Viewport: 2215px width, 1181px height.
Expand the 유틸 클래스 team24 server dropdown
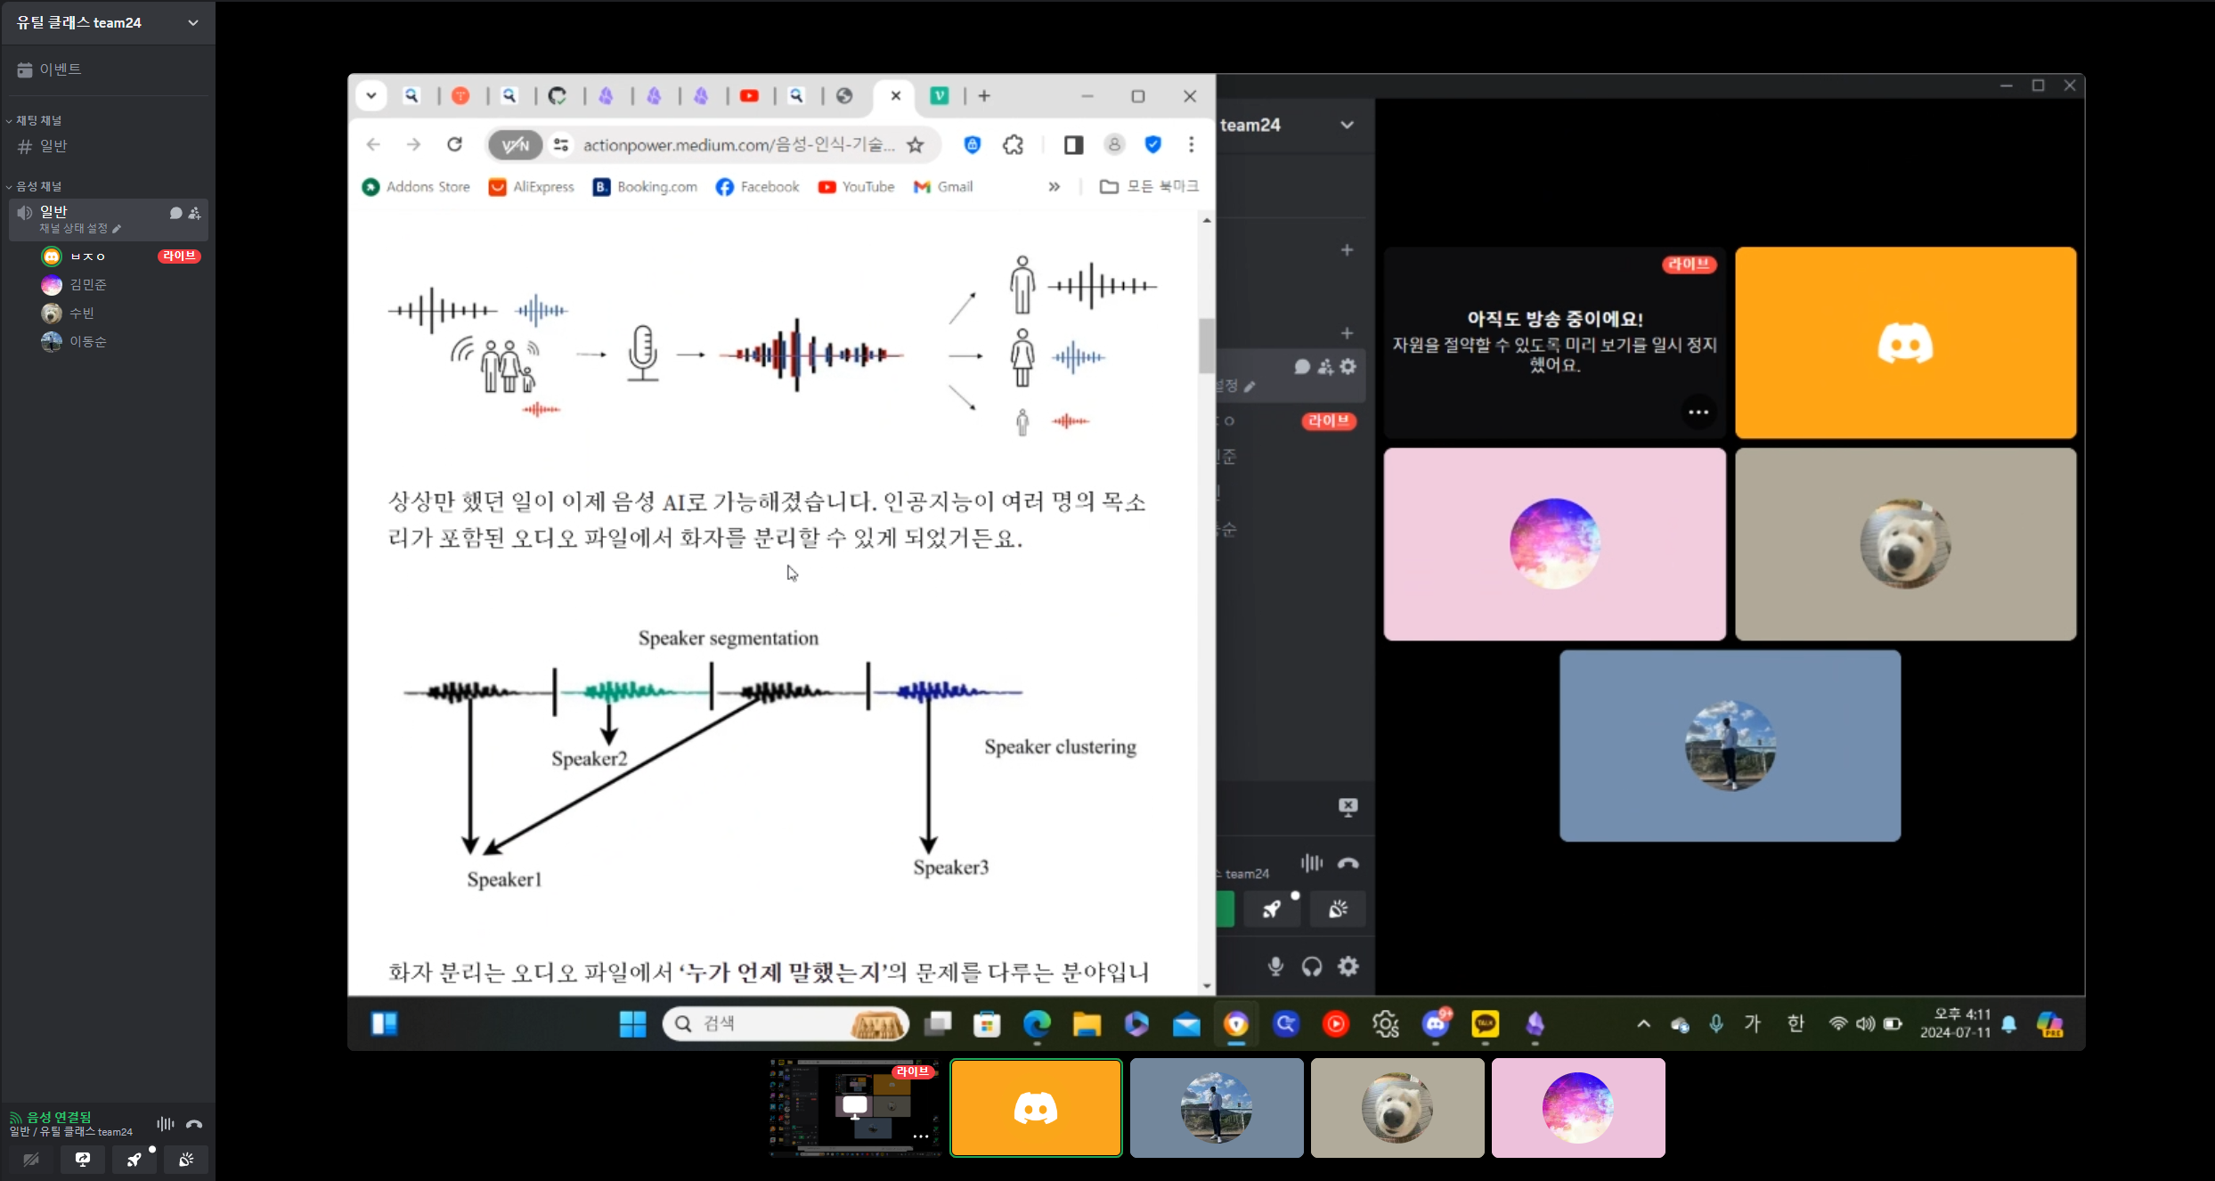[x=192, y=23]
